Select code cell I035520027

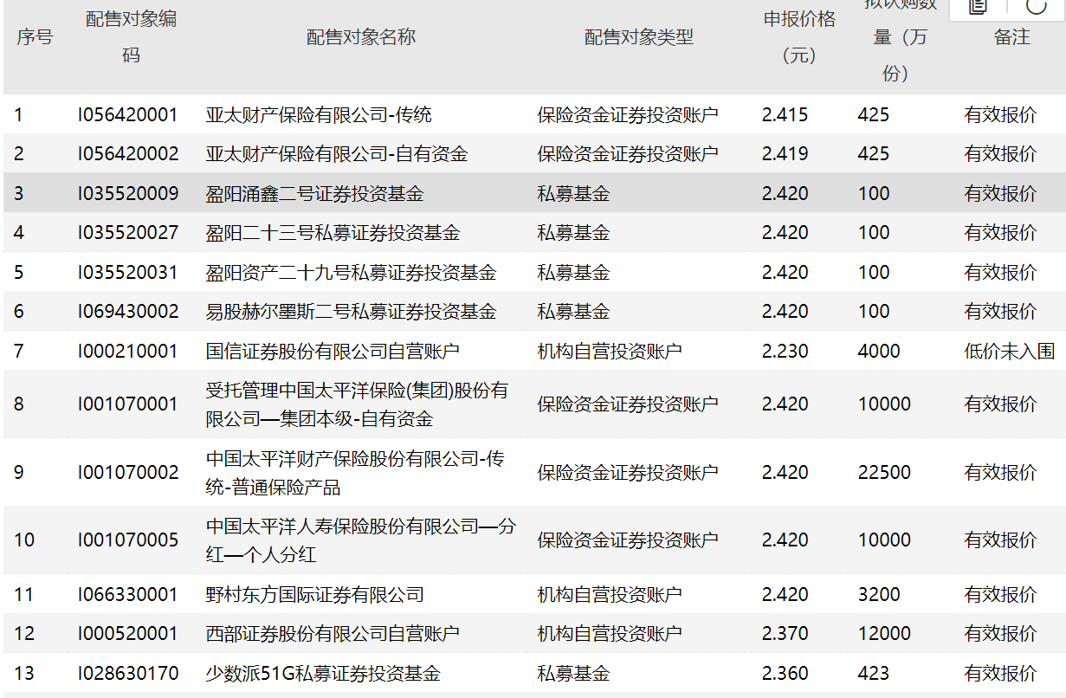tap(128, 232)
